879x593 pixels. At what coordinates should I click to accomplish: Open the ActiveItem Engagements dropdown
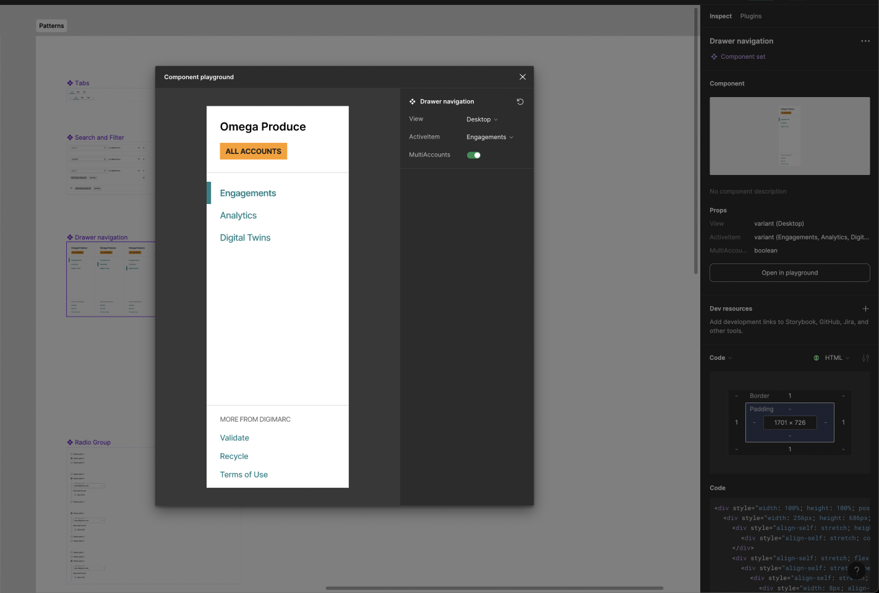[x=490, y=137]
